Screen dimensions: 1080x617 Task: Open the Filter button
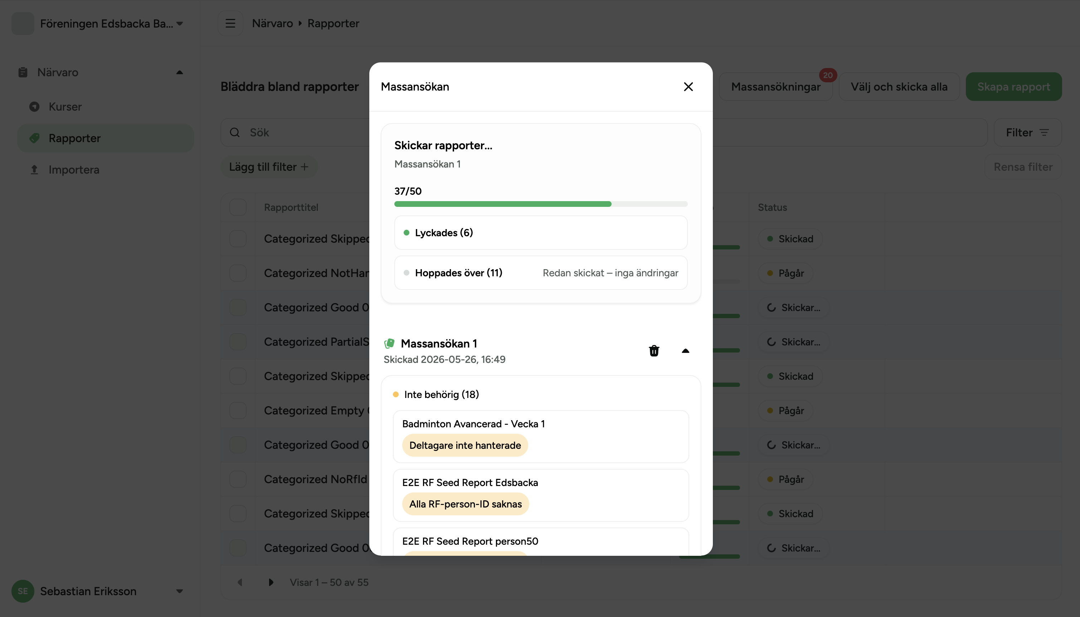(1027, 133)
